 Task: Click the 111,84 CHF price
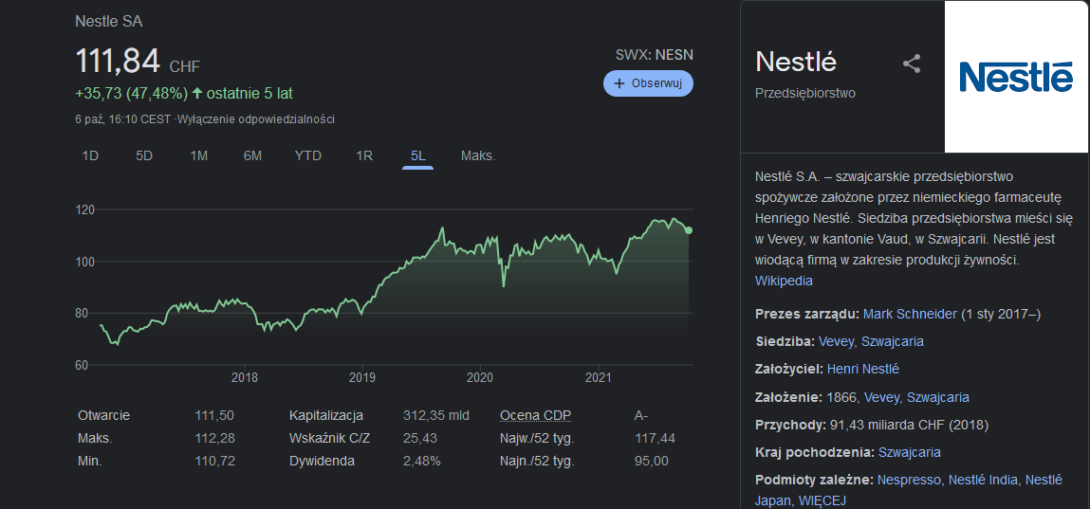pos(138,61)
